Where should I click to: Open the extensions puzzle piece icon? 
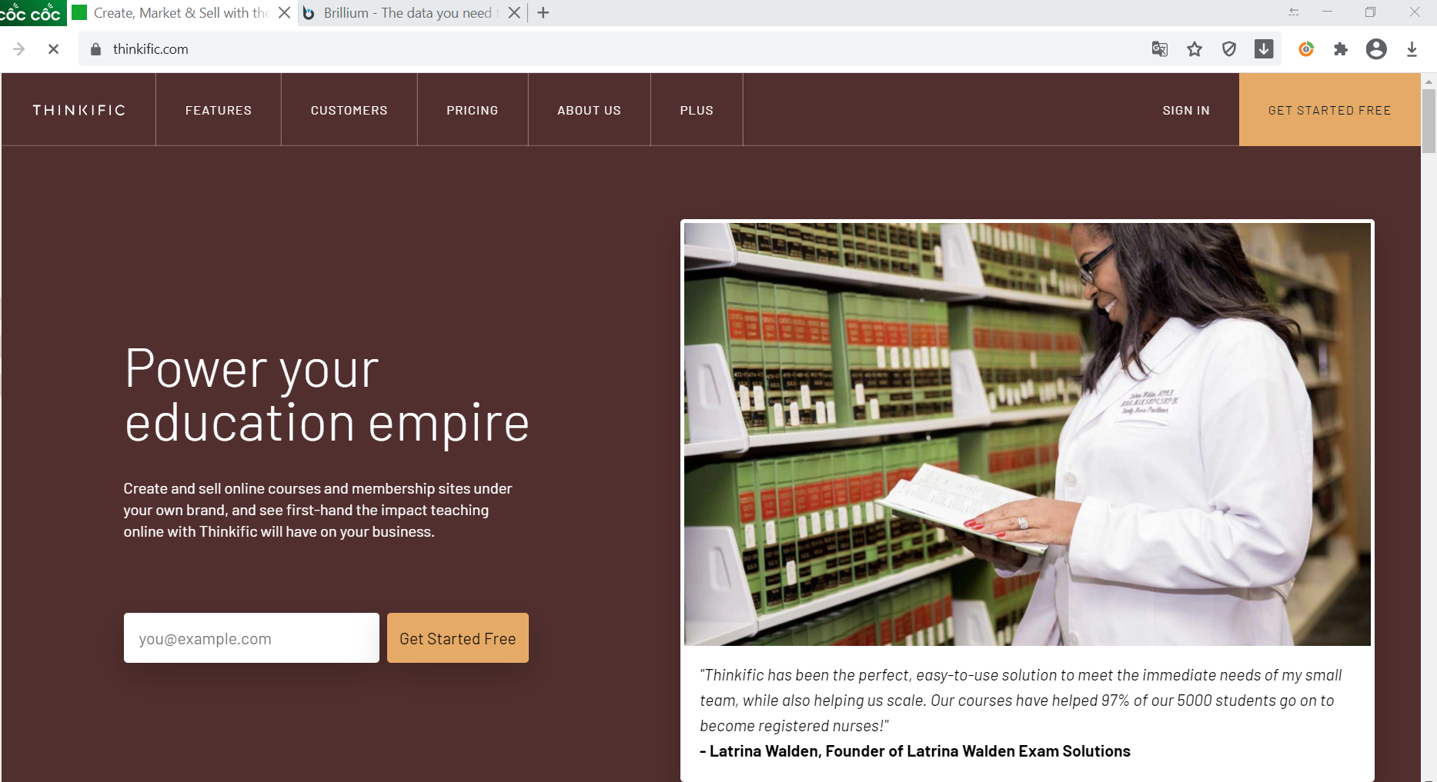coord(1341,49)
